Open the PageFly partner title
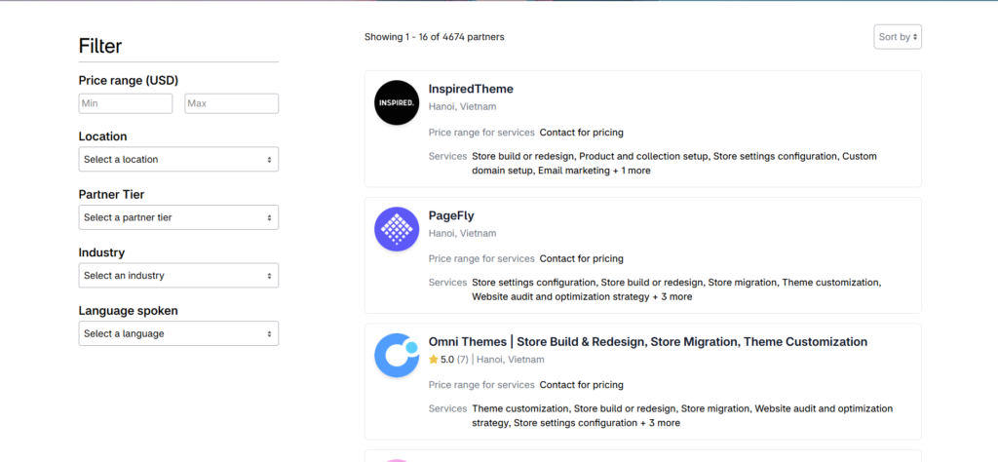This screenshot has width=998, height=462. tap(451, 215)
